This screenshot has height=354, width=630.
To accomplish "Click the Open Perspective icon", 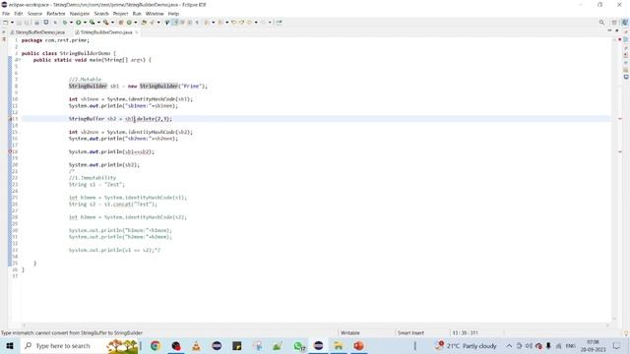I will pos(614,23).
